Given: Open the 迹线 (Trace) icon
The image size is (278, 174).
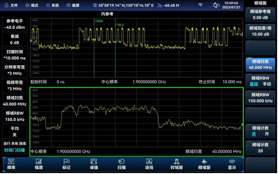Looking at the screenshot, I should (149, 164).
